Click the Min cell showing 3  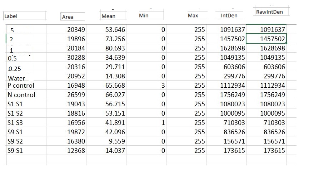[163, 86]
